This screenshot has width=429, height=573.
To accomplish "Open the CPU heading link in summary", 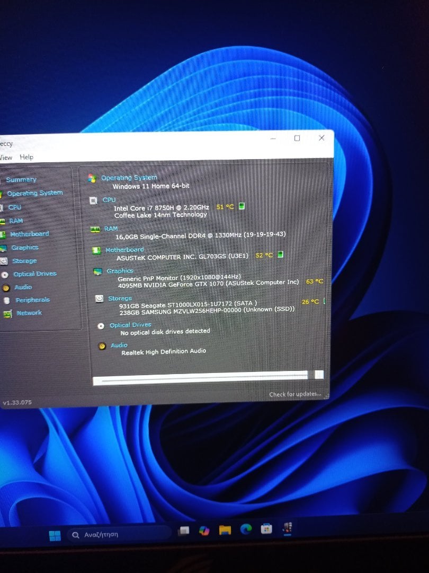I will pos(109,200).
